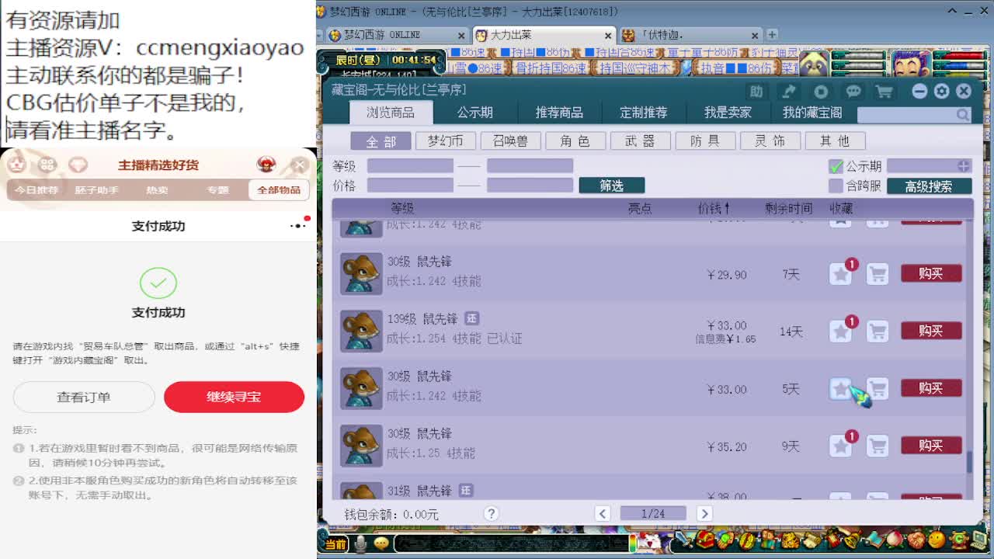Favorite the ¥29.90 鼠先锋 listing

(840, 274)
